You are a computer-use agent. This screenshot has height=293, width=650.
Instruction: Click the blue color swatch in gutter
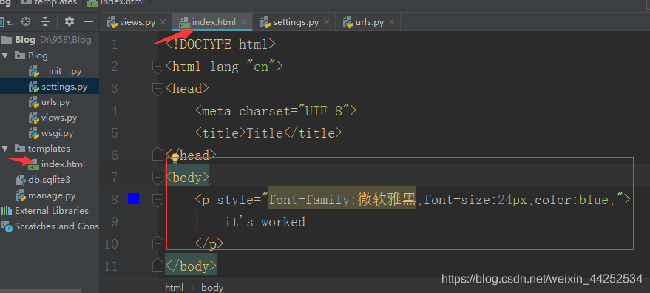(134, 199)
